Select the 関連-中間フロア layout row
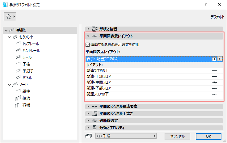This screenshot has height=143, width=227. tap(154, 82)
